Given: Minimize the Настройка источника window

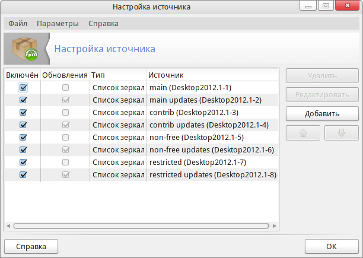Looking at the screenshot, I should pos(308,5).
